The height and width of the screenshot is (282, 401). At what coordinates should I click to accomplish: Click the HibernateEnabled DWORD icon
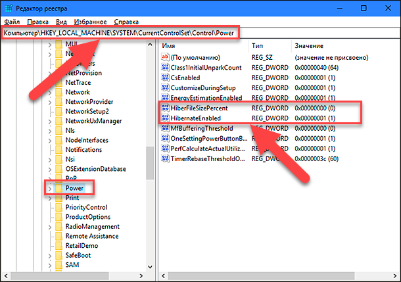tap(165, 118)
